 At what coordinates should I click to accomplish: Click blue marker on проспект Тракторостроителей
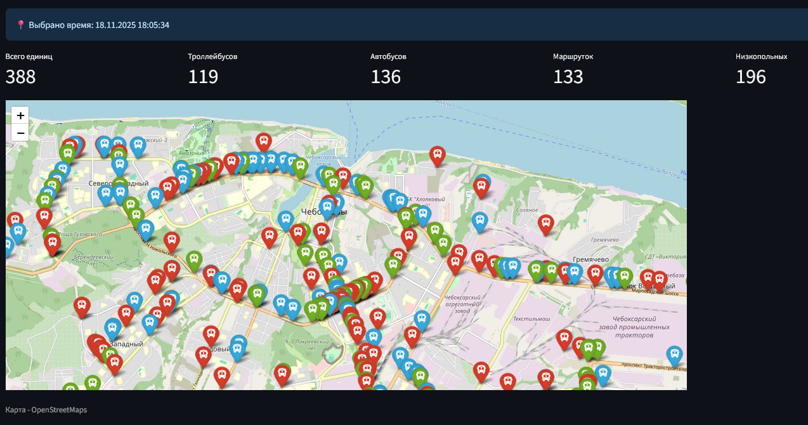674,355
